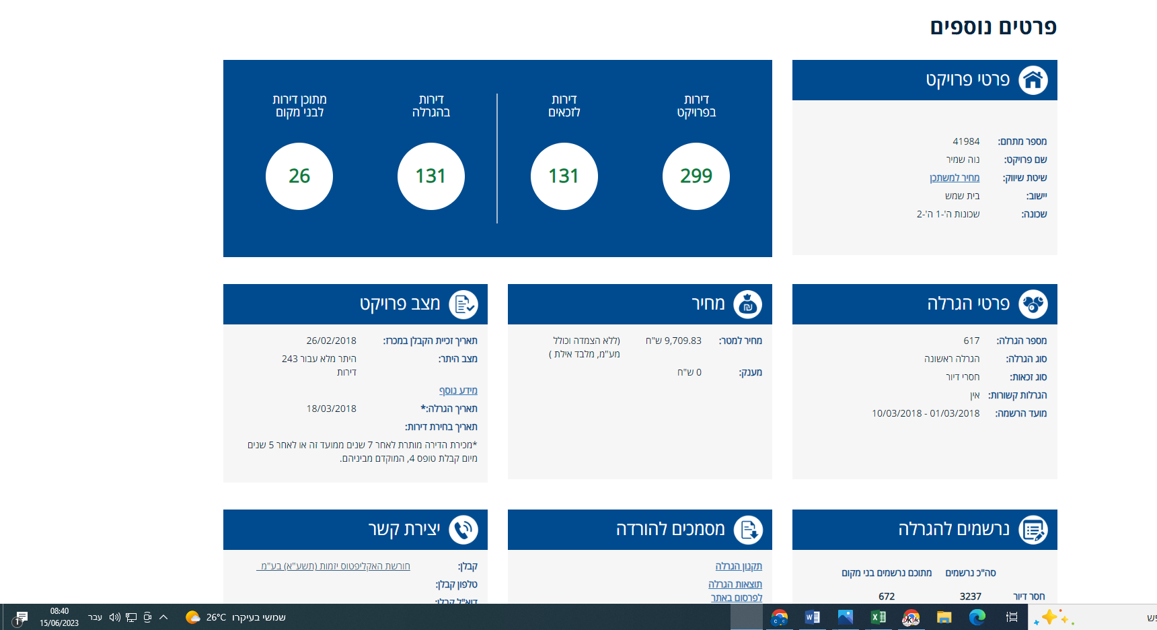Click the סה"כ נרשמים column header

coord(971,573)
